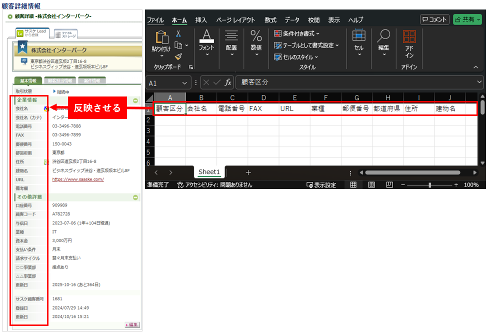This screenshot has height=335, width=487.
Task: Click the アクセシビリティ status bar indicator
Action: 214,185
